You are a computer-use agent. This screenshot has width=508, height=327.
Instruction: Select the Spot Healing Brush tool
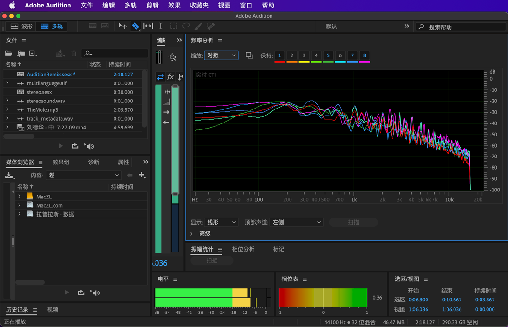pyautogui.click(x=211, y=26)
